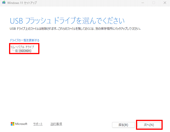Image resolution: width=170 pixels, height=132 pixels.
Task: Click the 戻る(B) back button
Action: (123, 125)
